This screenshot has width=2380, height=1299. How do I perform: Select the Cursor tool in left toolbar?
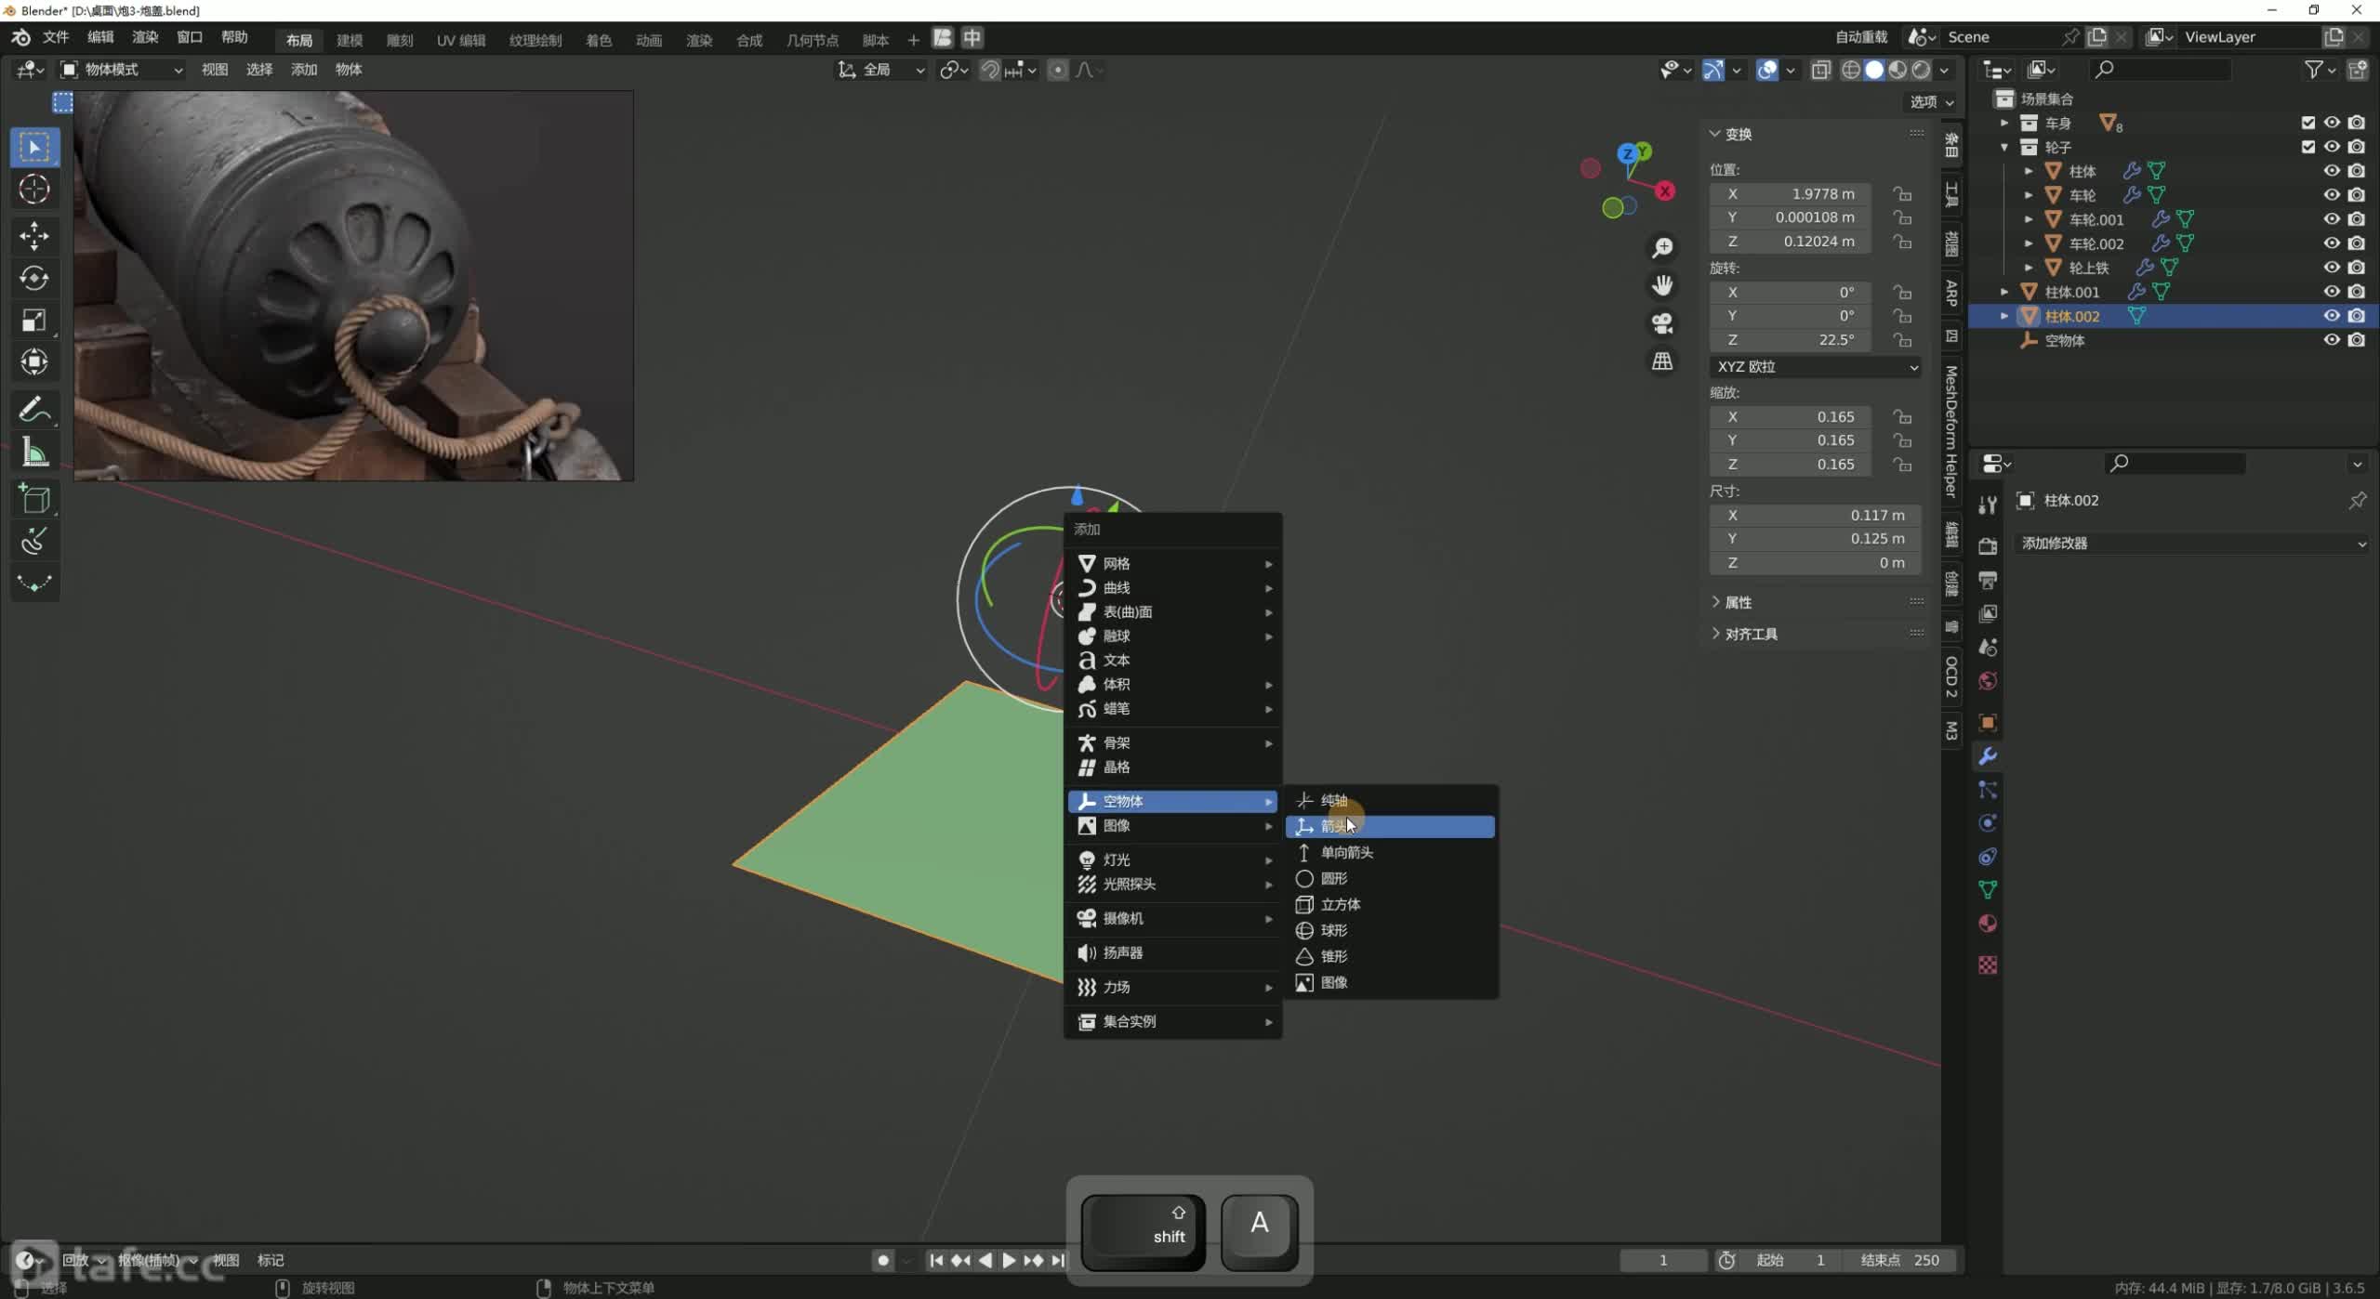34,190
